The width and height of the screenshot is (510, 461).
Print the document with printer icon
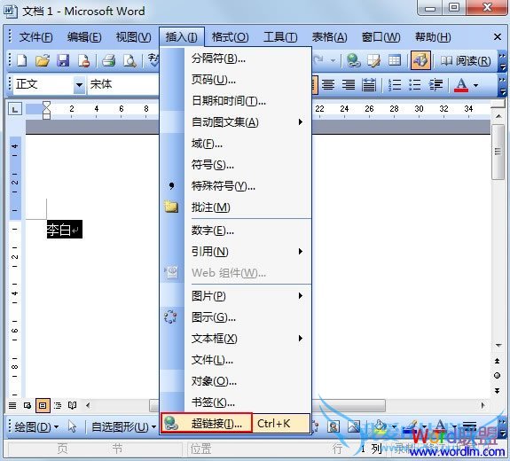[x=108, y=60]
